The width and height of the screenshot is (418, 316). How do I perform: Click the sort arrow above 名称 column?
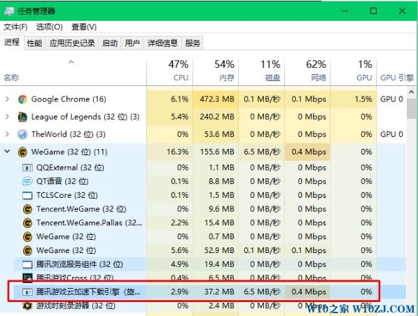pos(71,62)
